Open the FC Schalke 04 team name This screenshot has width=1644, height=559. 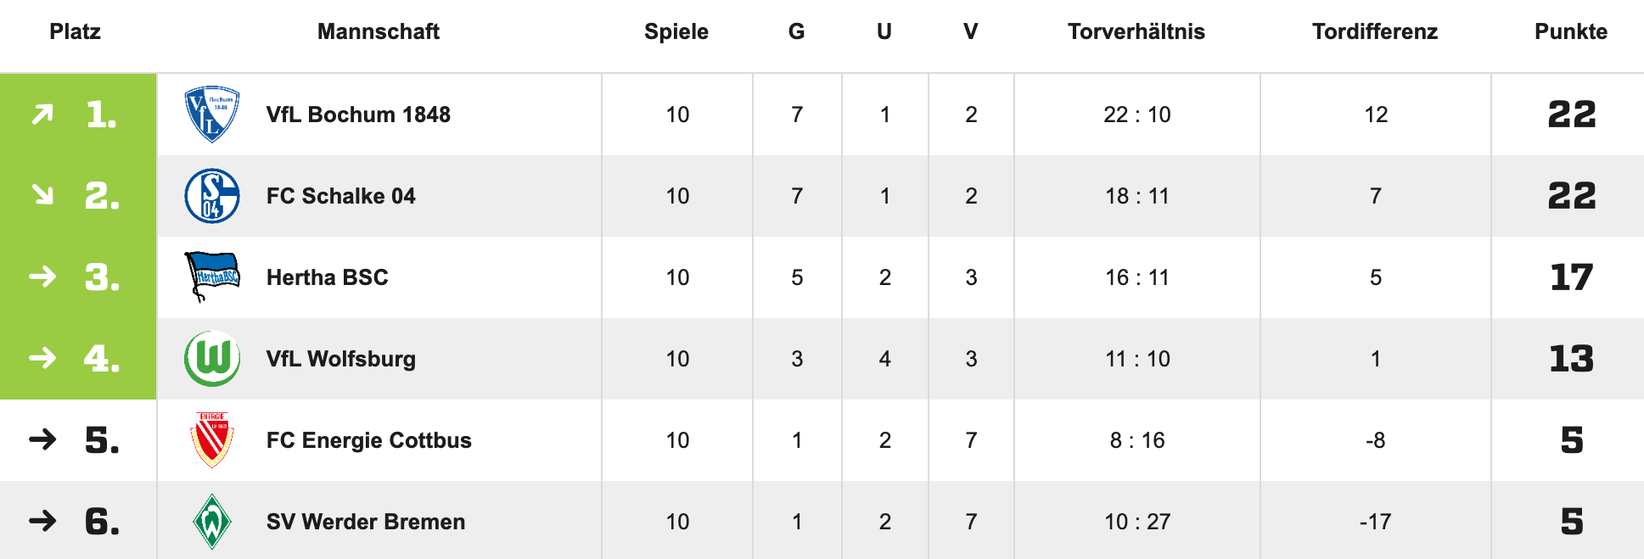(x=340, y=196)
